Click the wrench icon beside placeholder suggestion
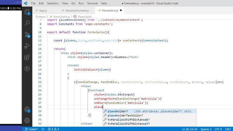The height and width of the screenshot is (131, 233). 105,111
